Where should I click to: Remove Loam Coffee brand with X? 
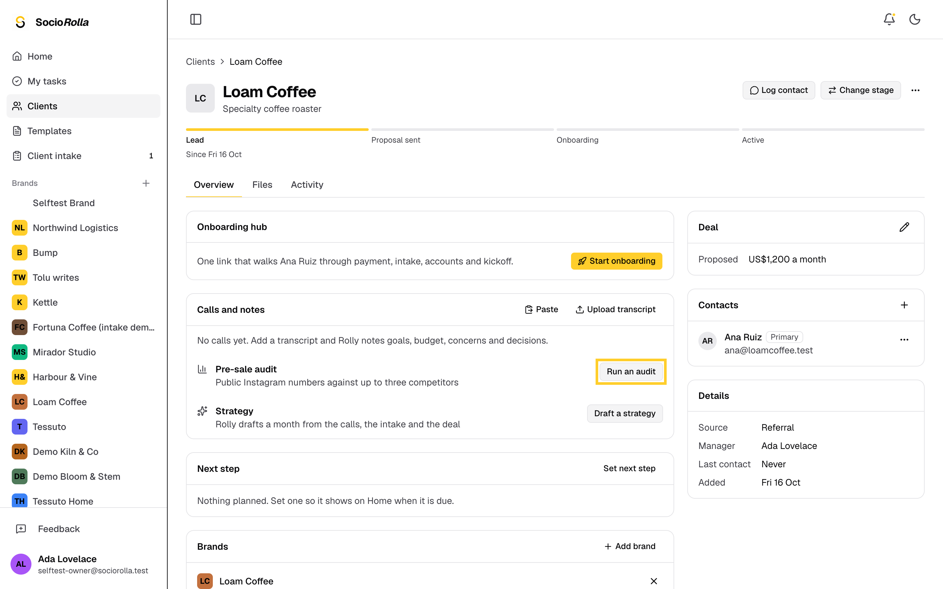point(654,581)
